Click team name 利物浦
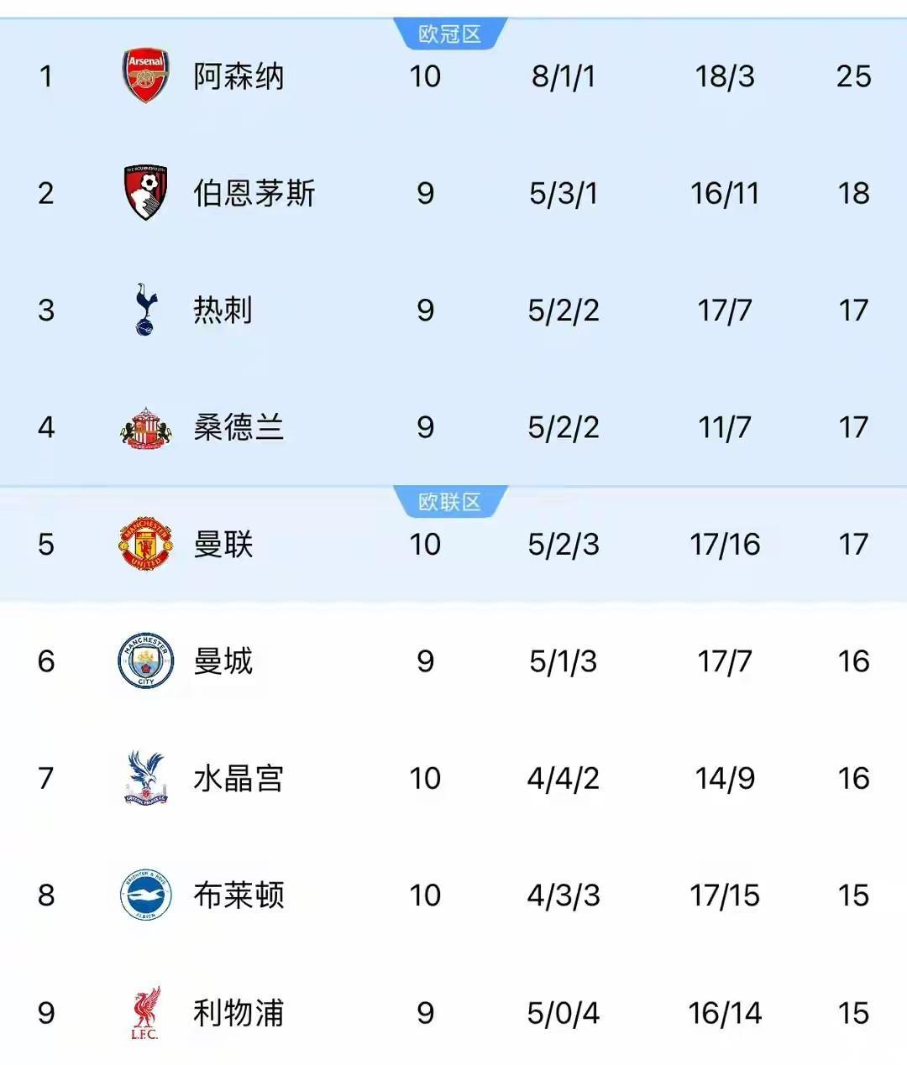Image resolution: width=907 pixels, height=1065 pixels. [x=239, y=1013]
